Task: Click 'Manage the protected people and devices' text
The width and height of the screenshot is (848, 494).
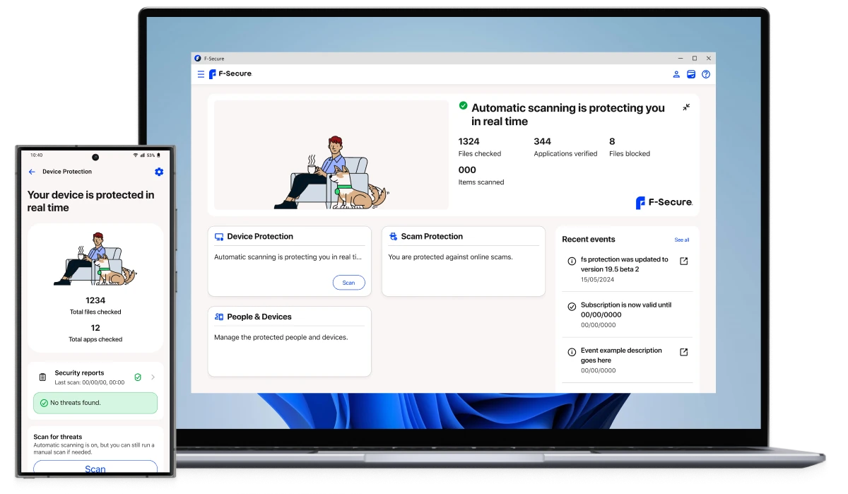Action: [281, 338]
